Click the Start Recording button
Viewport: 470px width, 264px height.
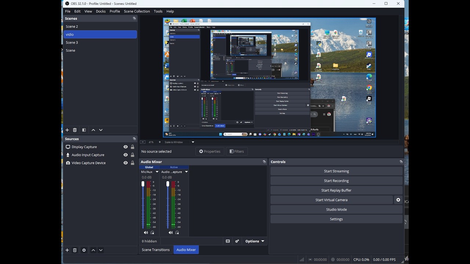(336, 181)
